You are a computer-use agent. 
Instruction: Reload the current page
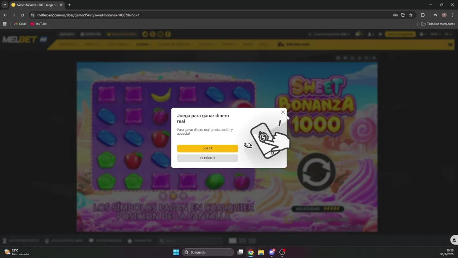(x=22, y=15)
